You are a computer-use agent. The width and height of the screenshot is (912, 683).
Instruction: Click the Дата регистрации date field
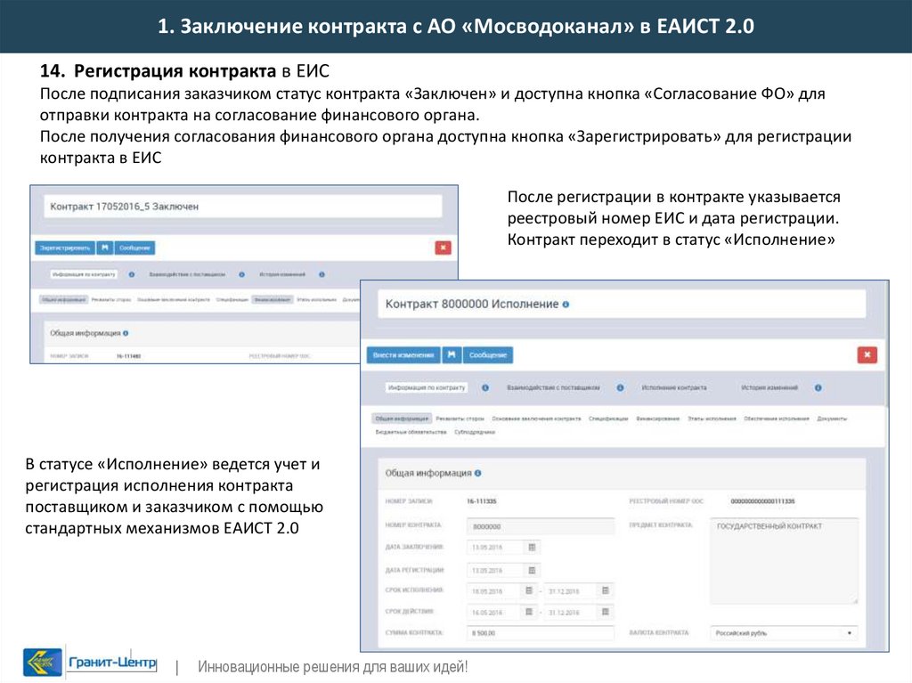tap(496, 571)
